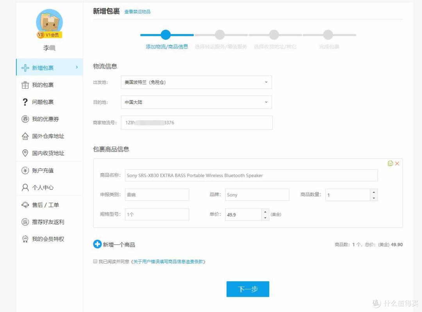The image size is (422, 312).
Task: Expand the chevron next to 新增包裹
Action: (77, 67)
